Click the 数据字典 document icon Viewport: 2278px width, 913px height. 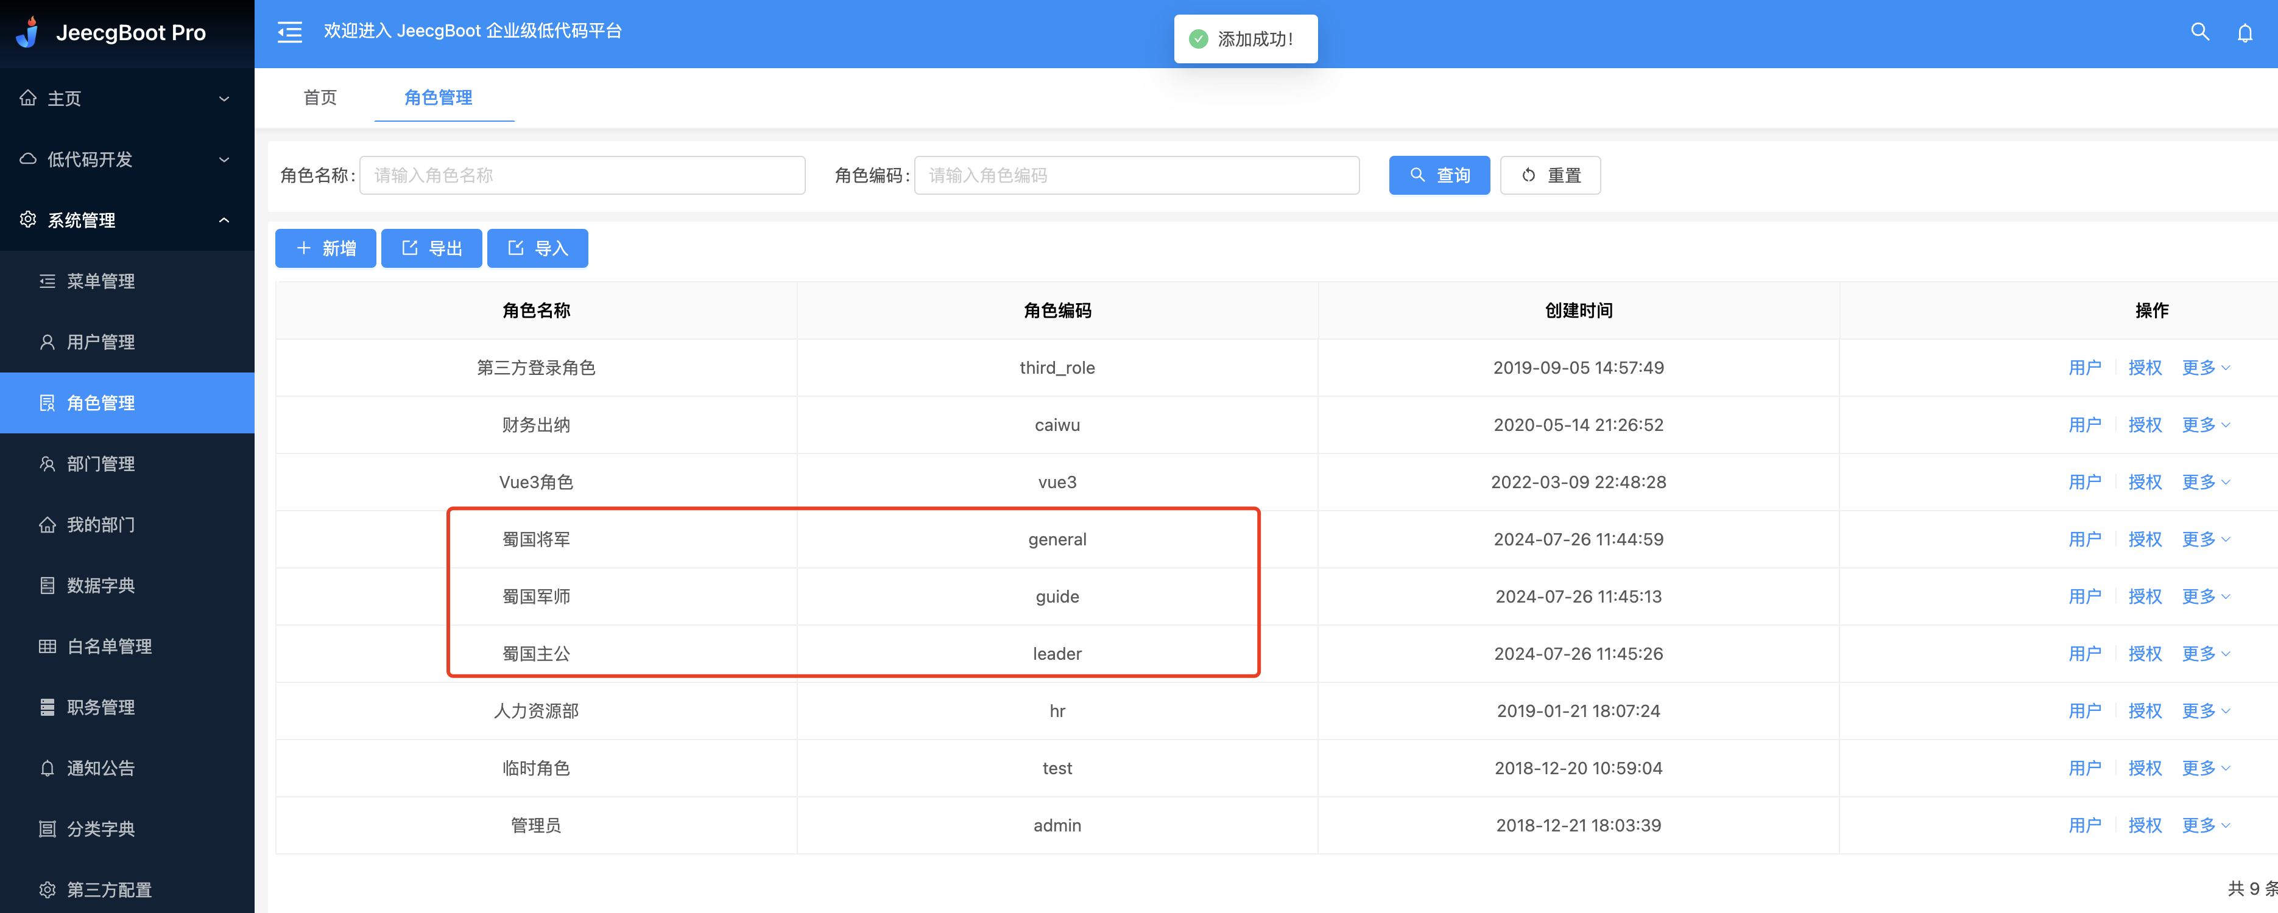tap(48, 585)
